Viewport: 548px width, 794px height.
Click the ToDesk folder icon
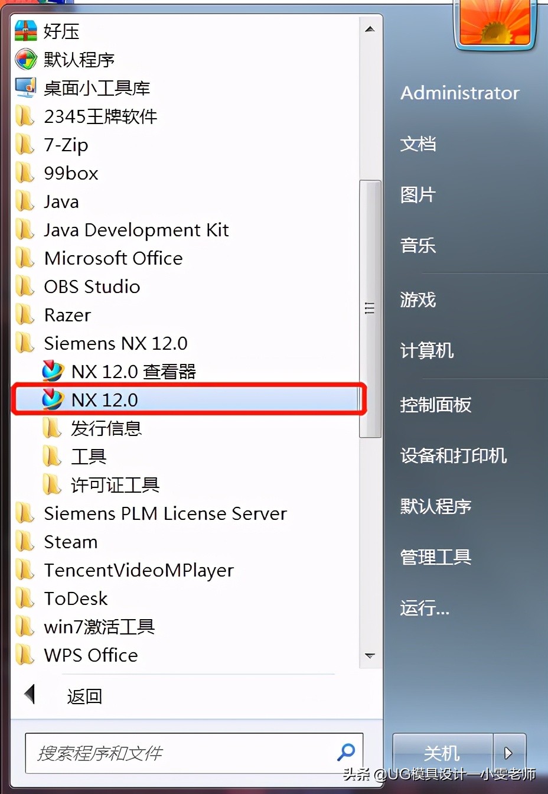pos(25,598)
